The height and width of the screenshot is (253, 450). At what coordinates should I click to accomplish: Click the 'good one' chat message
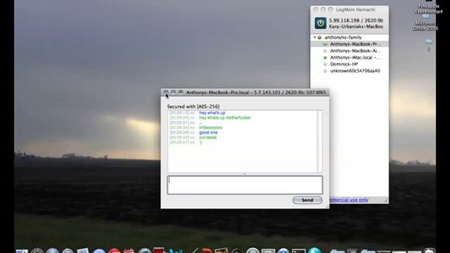coord(208,133)
